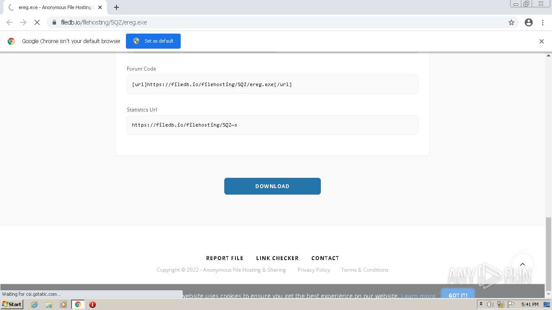Screen dimensions: 552x310
Task: Launch Internet Explorer from taskbar
Action: pos(34,304)
